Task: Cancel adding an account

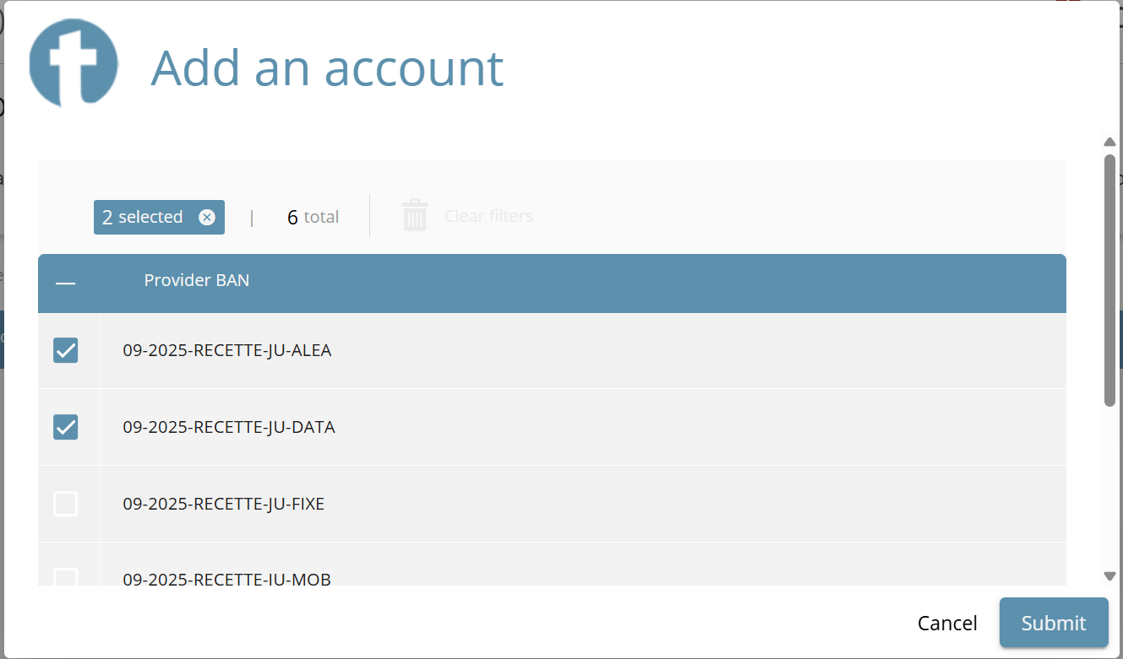Action: point(947,624)
